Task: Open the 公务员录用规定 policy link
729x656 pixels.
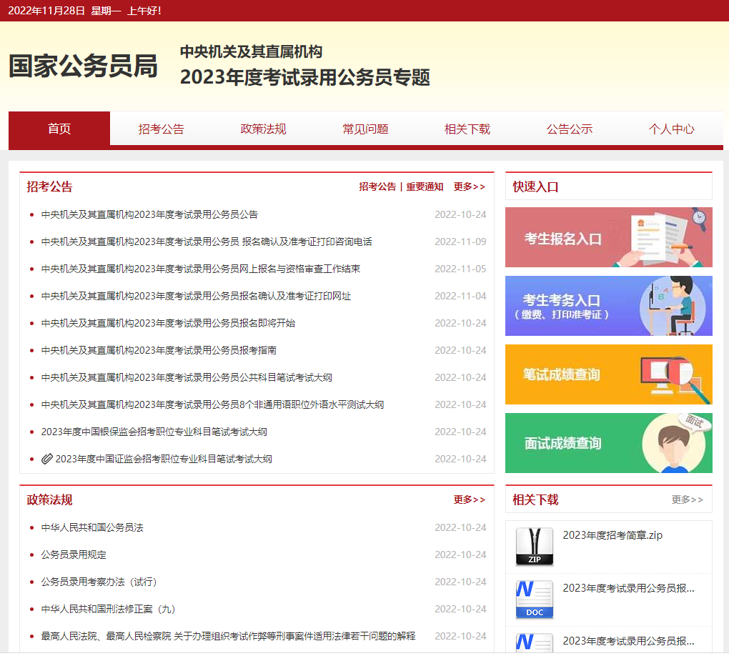Action: click(x=74, y=555)
